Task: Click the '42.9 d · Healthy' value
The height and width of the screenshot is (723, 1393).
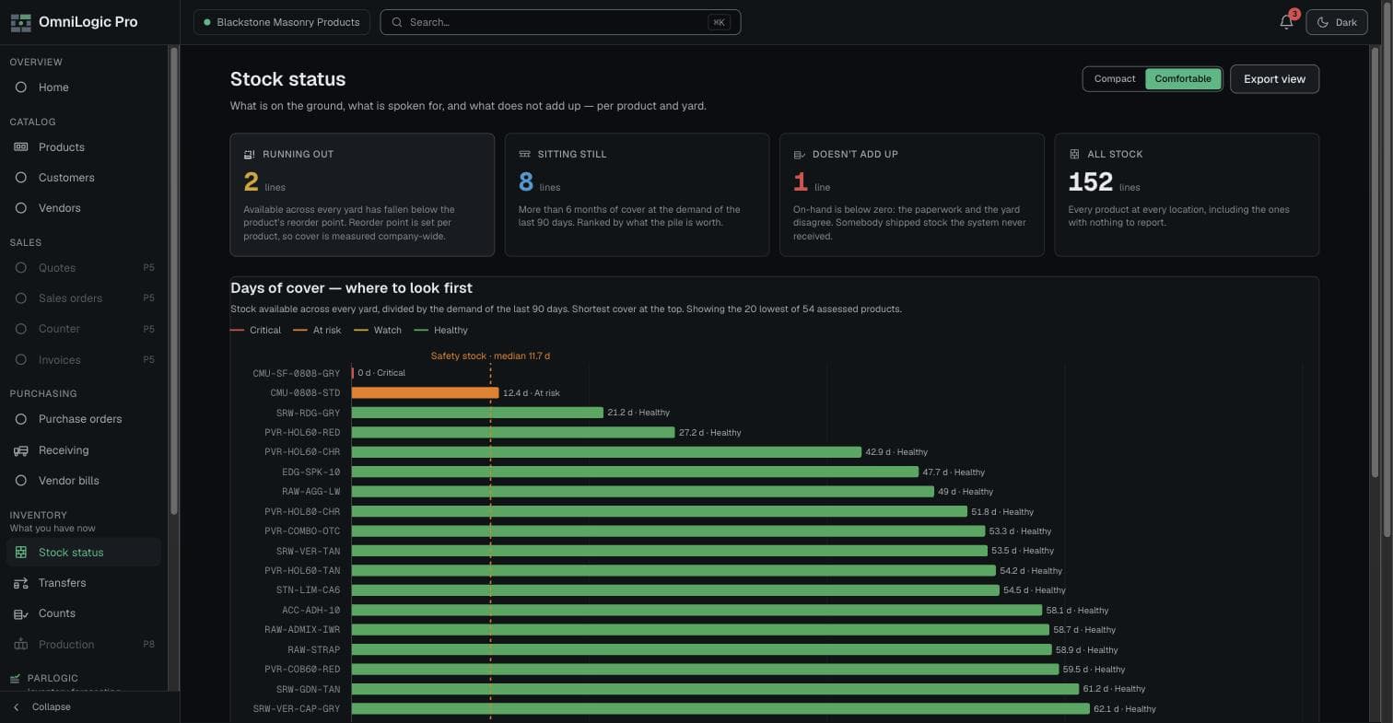Action: point(896,452)
